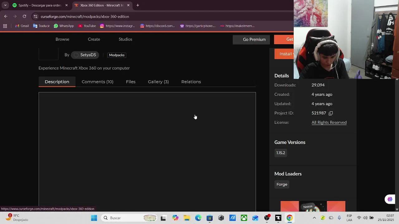
Task: Open the Instagram bookmark
Action: pyautogui.click(x=117, y=26)
